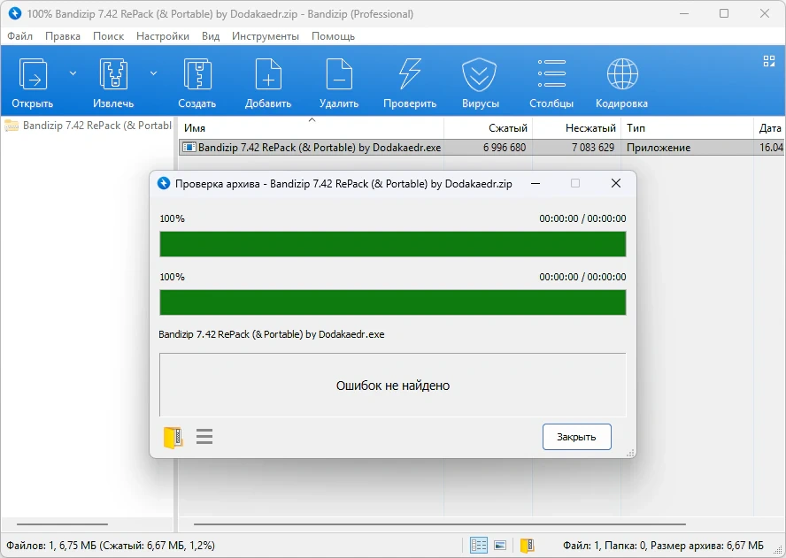The height and width of the screenshot is (558, 786).
Task: Minimize the Проверка архива dialog
Action: click(x=536, y=183)
